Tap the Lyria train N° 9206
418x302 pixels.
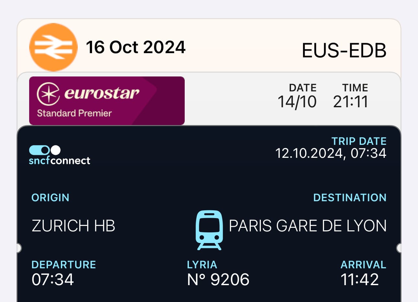pyautogui.click(x=218, y=279)
